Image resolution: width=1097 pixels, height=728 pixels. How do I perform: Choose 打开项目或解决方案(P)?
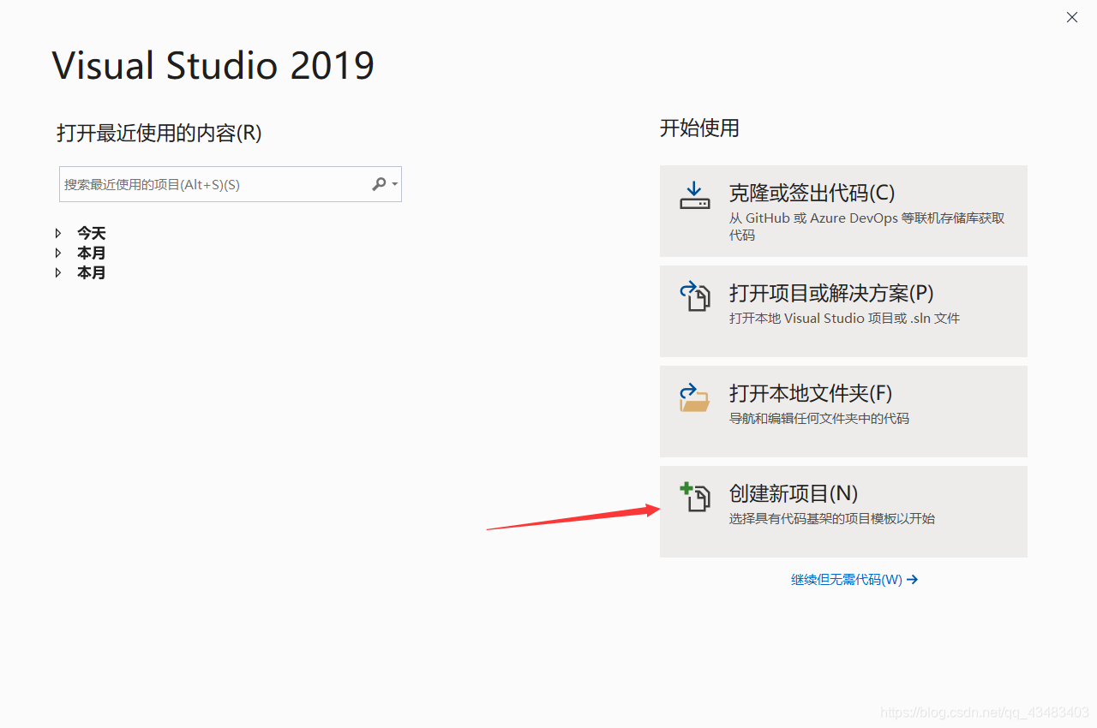tap(843, 311)
